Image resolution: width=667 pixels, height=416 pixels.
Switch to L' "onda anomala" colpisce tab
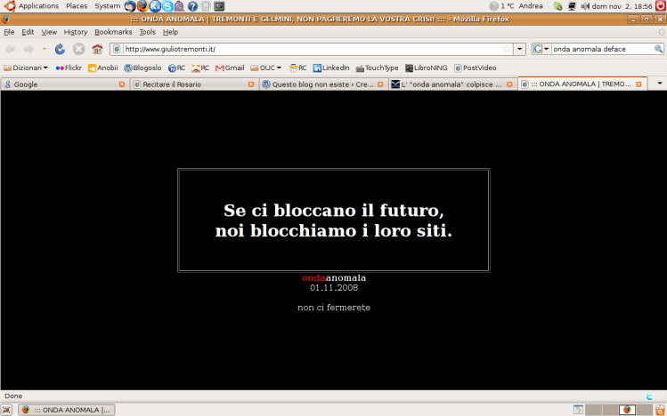tap(452, 84)
